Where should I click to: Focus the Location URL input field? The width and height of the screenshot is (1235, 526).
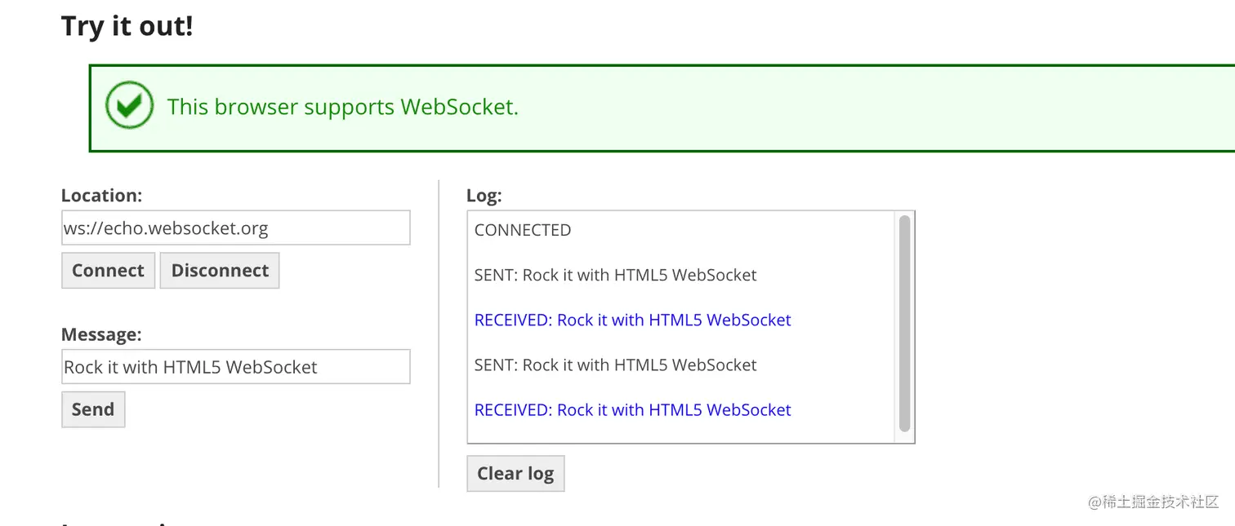pyautogui.click(x=235, y=228)
